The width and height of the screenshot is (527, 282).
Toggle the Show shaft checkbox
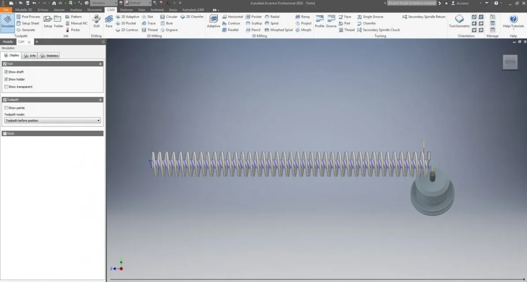point(6,72)
